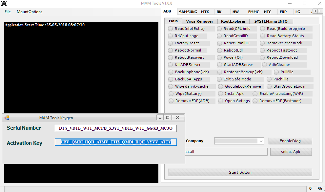
Task: Open the MountOptions menu
Action: pos(30,12)
